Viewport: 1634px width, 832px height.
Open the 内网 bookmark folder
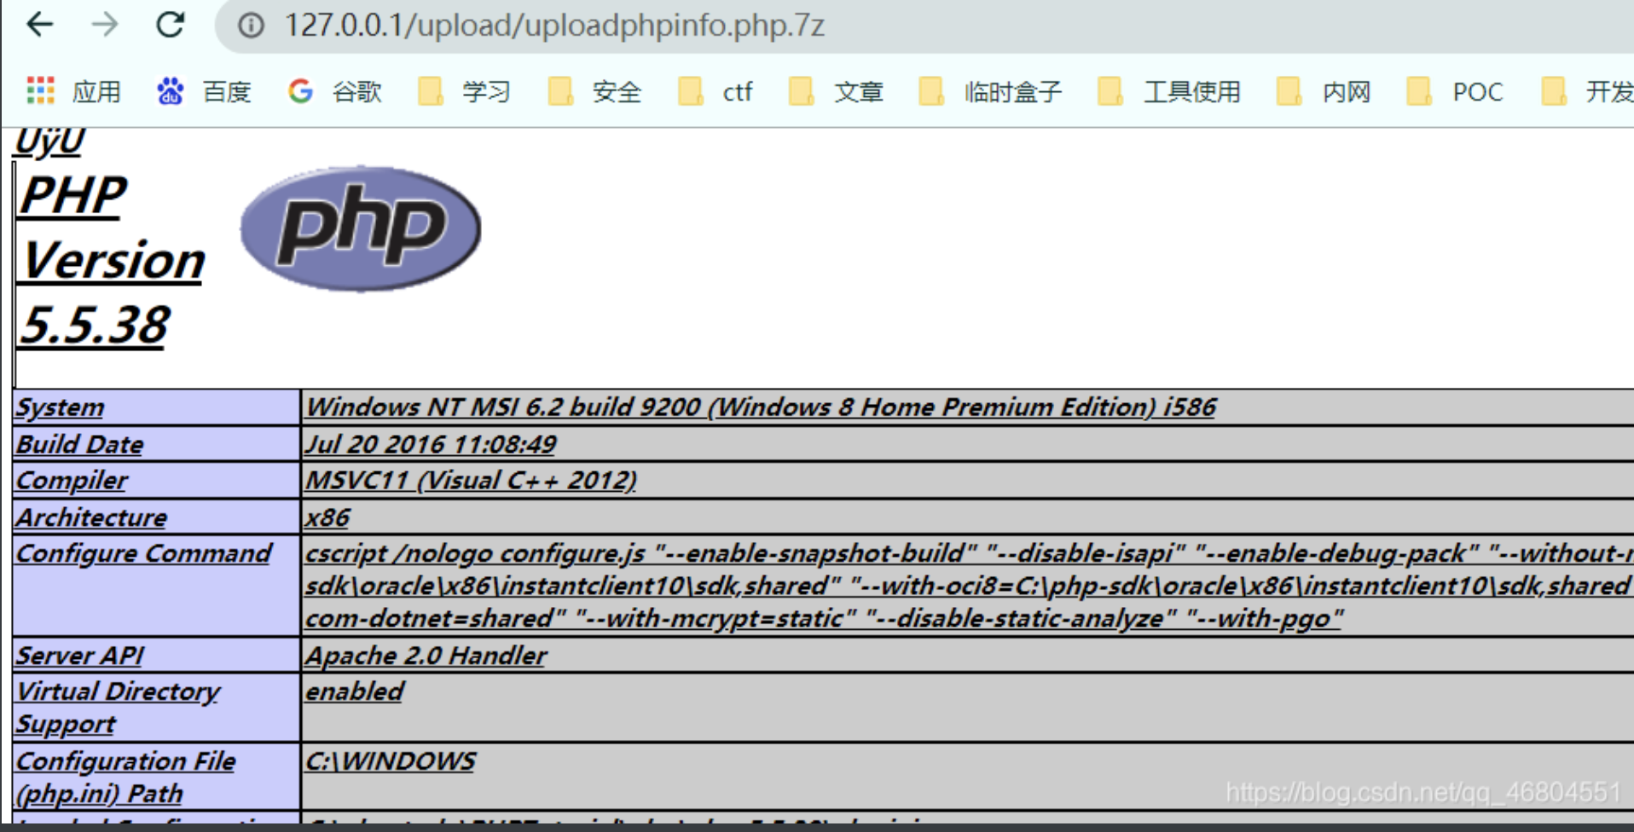pos(1324,91)
